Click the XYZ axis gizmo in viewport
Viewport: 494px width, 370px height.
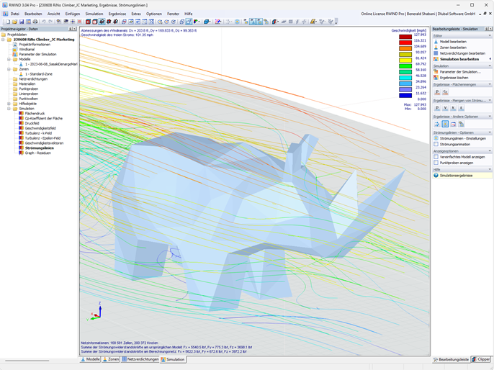94,312
